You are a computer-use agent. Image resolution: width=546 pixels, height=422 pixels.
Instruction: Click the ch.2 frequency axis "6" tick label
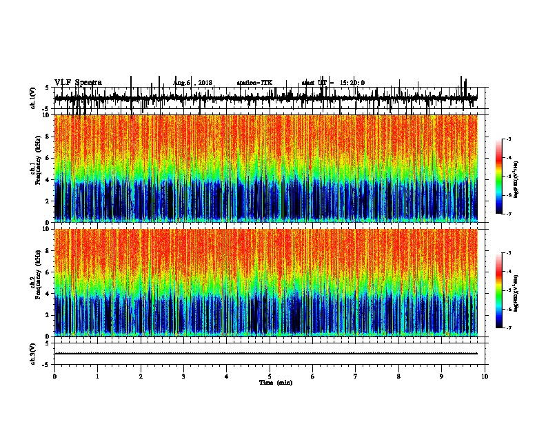48,272
